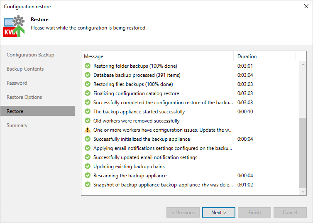Sort log by the Message column header
Viewport: 313px width, 223px height.
[158, 56]
